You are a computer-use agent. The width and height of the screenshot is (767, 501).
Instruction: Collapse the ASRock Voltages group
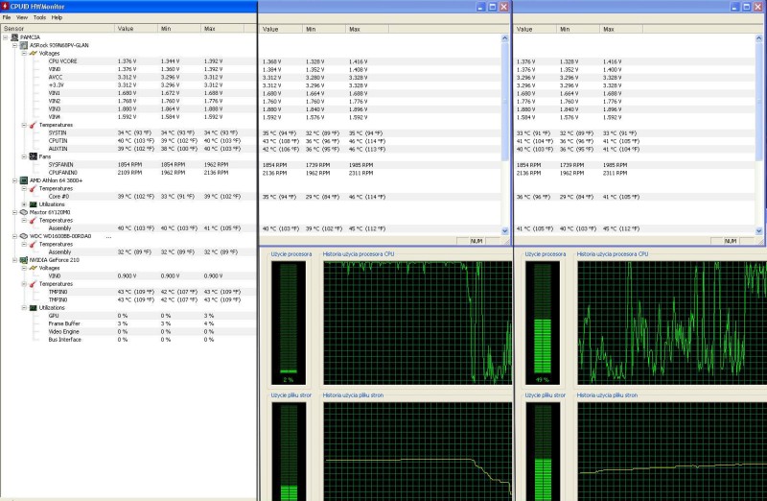click(24, 53)
